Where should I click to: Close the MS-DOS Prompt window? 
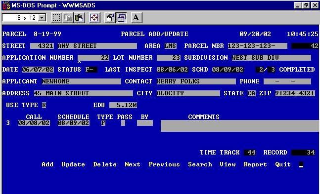tap(315, 5)
